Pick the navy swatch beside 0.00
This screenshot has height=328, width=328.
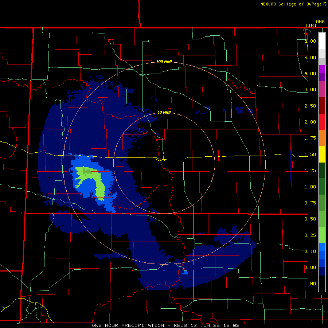click(x=322, y=271)
